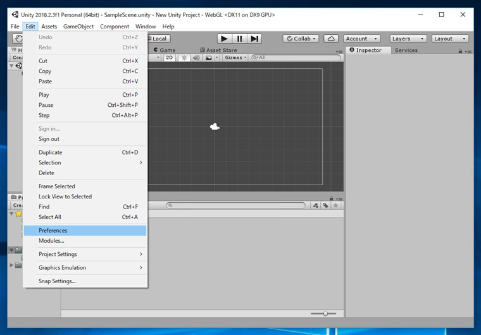481x335 pixels.
Task: Open the Inspector panel options menu
Action: pos(468,51)
